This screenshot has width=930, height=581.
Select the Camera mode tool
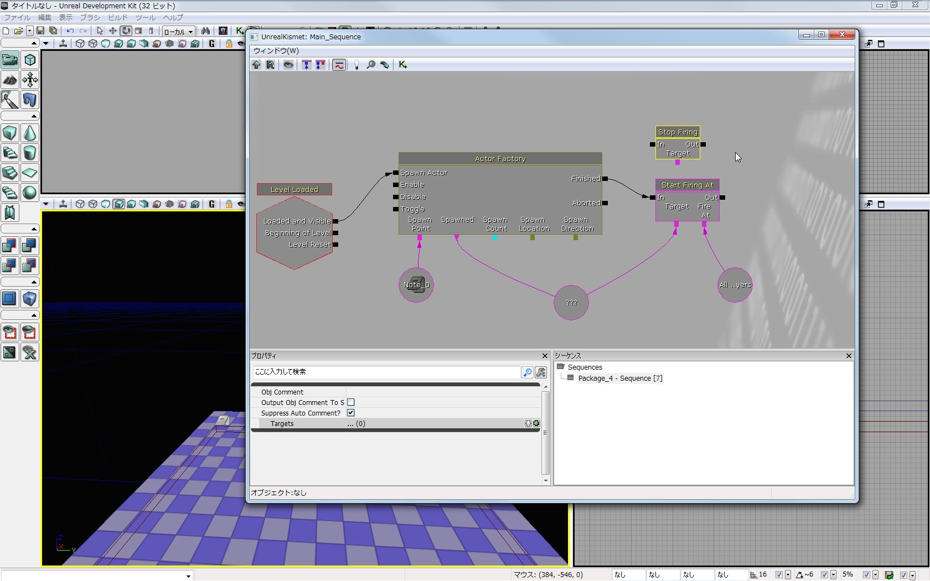coord(10,60)
